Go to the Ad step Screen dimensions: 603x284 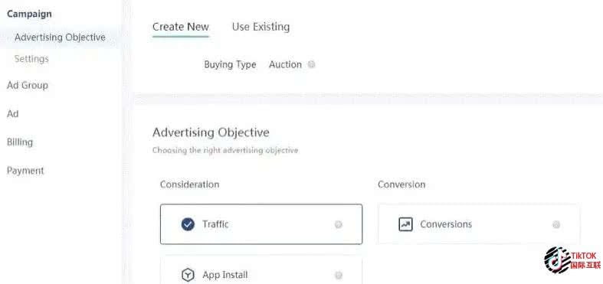[x=13, y=114]
